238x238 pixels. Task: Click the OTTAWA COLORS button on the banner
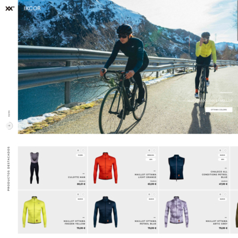click(219, 109)
